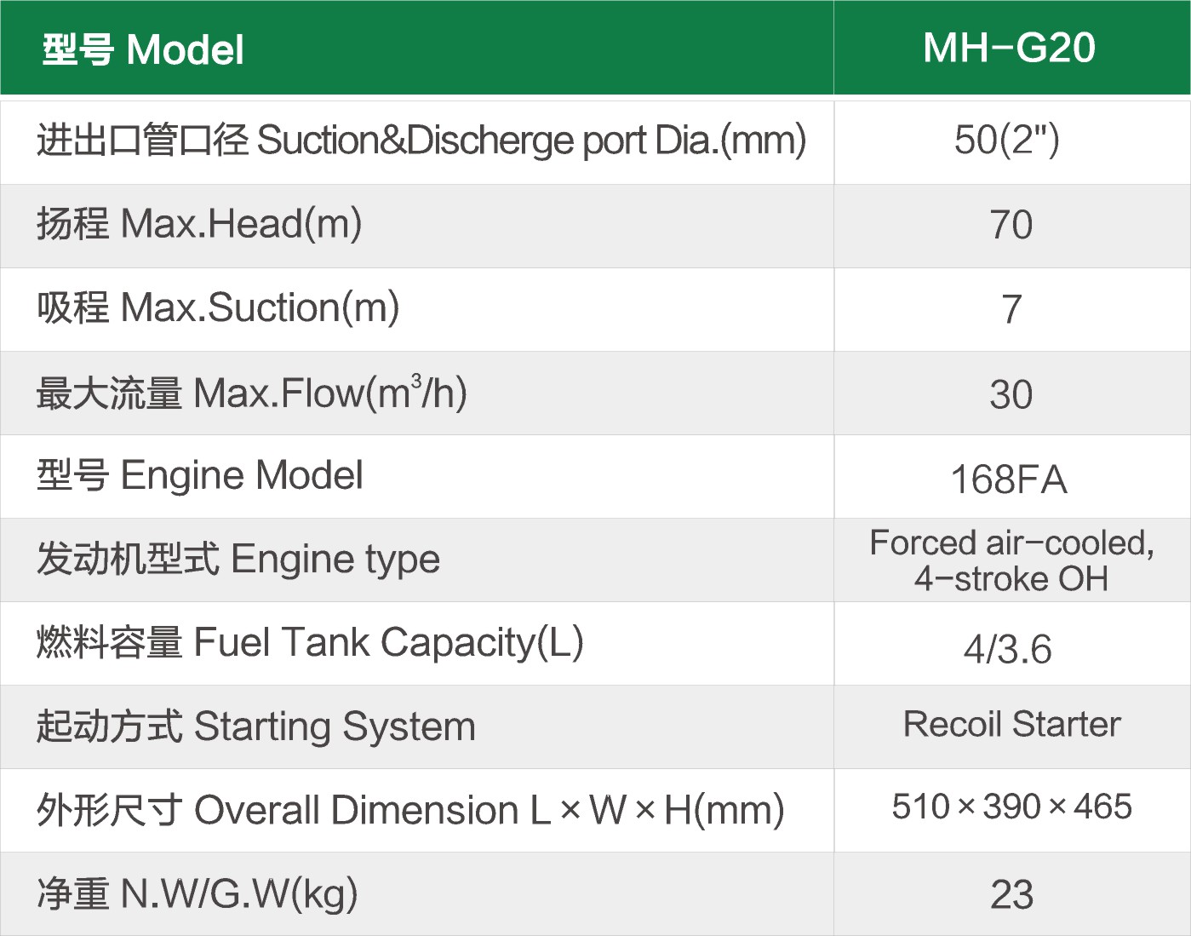Click the 510×390×465 dimension value
The width and height of the screenshot is (1191, 936).
(x=1011, y=807)
